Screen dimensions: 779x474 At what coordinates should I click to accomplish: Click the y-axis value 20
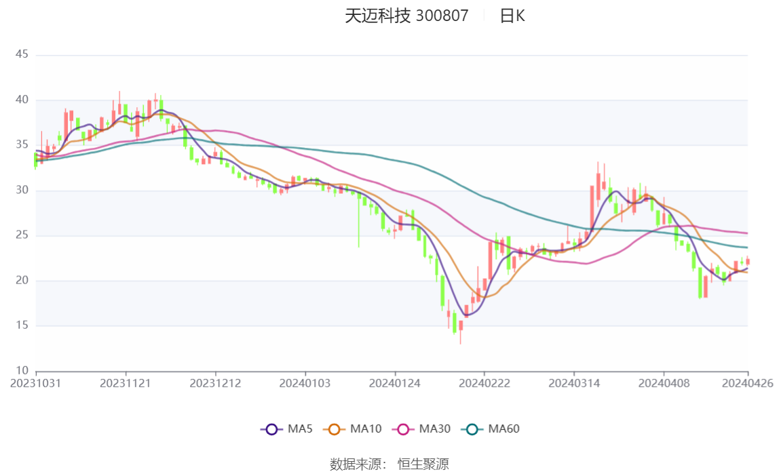[x=22, y=281]
